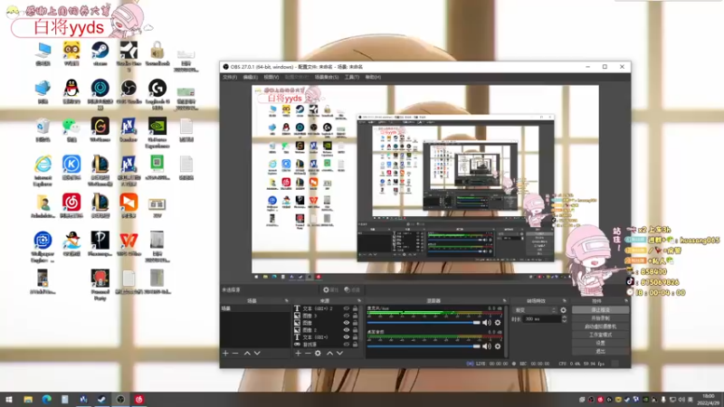
Task: Select the WeChat desktop icon
Action: click(x=71, y=127)
